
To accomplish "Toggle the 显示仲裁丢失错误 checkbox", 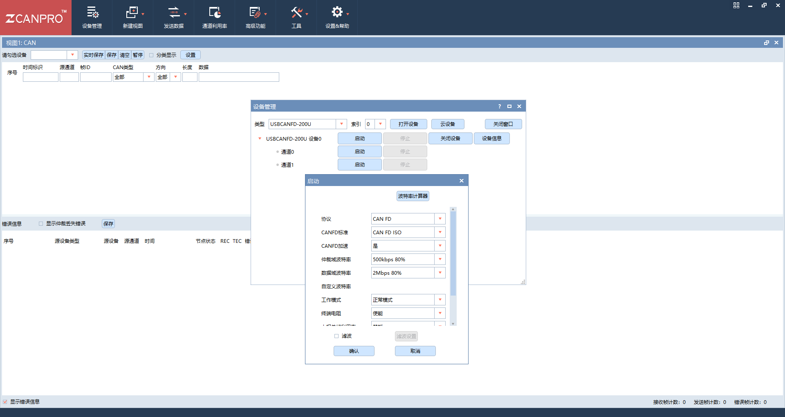I will (x=41, y=224).
